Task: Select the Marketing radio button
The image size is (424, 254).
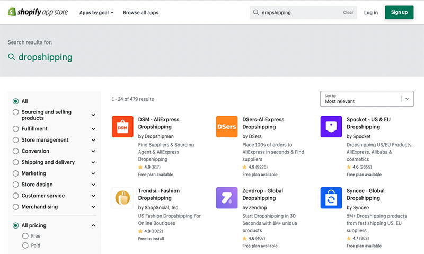Action: (16, 173)
